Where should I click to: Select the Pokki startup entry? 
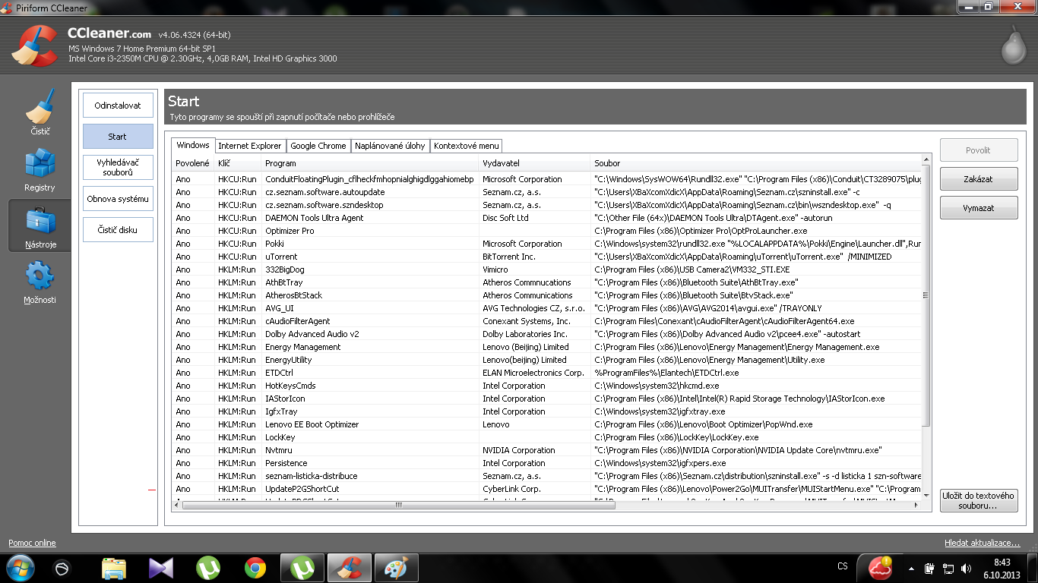tap(546, 244)
